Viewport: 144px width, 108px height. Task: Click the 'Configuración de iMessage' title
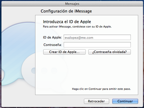(66, 11)
